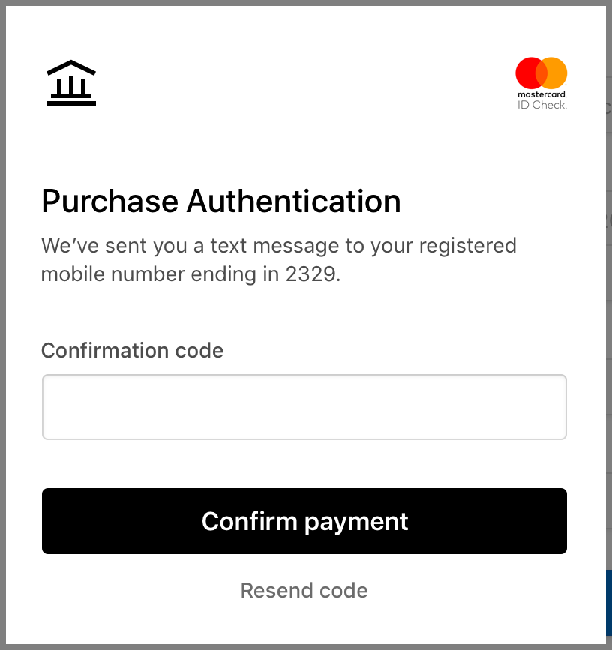Viewport: 612px width, 650px height.
Task: Click the bank building icon
Action: pos(71,83)
